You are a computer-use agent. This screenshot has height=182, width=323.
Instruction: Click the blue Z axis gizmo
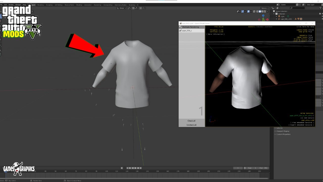263,15
